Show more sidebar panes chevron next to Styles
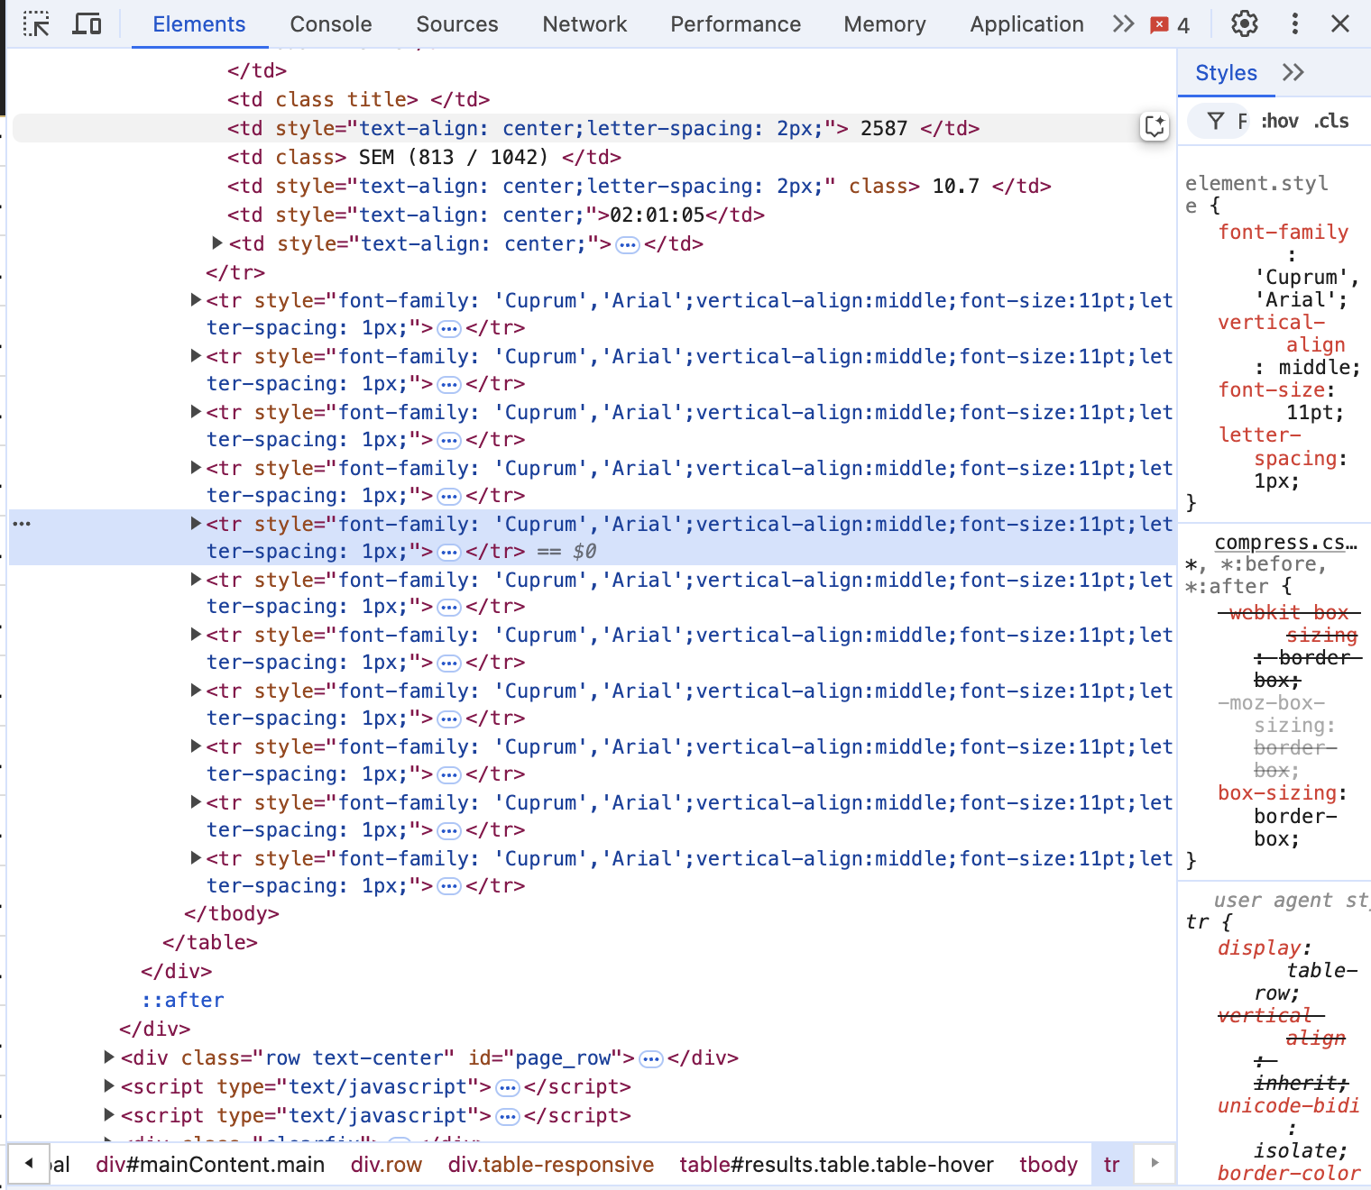Screen dimensions: 1371x1190 click(x=1293, y=73)
